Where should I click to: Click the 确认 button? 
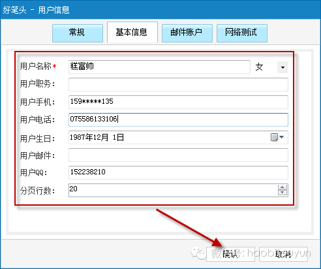click(230, 254)
